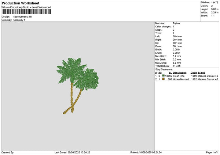The image size is (220, 155).
Task: Click the Machine value Tajima
Action: 176,23
